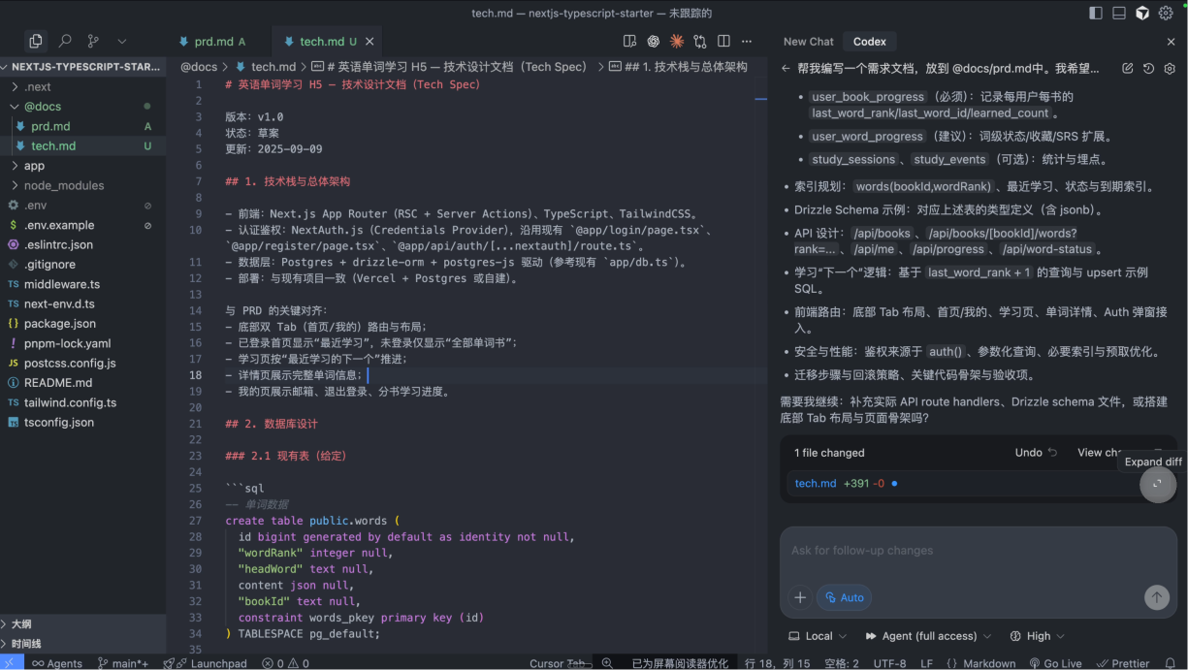
Task: Toggle the bottom panel layout icon
Action: click(1119, 13)
